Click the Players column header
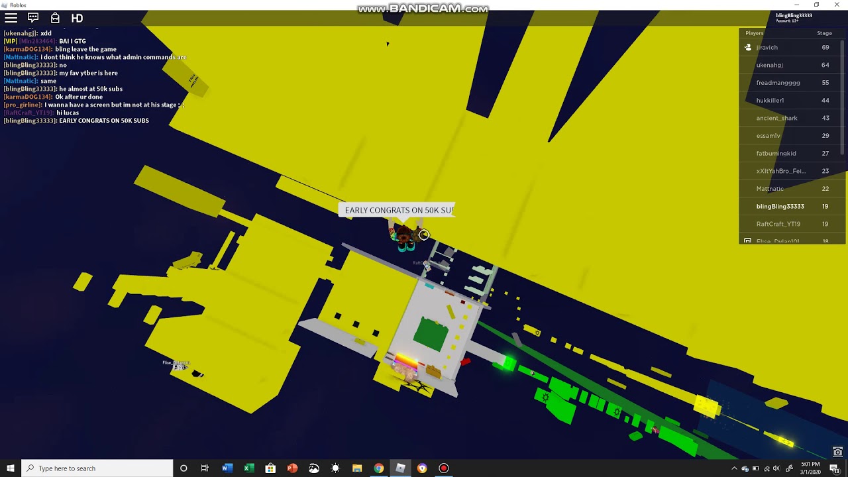848x477 pixels. point(755,33)
